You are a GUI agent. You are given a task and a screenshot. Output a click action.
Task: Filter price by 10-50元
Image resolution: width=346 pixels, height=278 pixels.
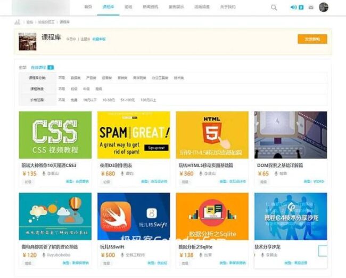[x=109, y=100]
